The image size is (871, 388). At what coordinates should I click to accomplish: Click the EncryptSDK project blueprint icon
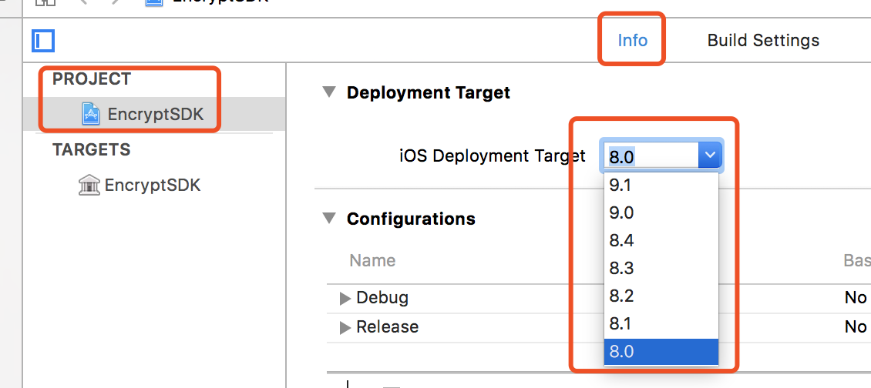click(91, 115)
